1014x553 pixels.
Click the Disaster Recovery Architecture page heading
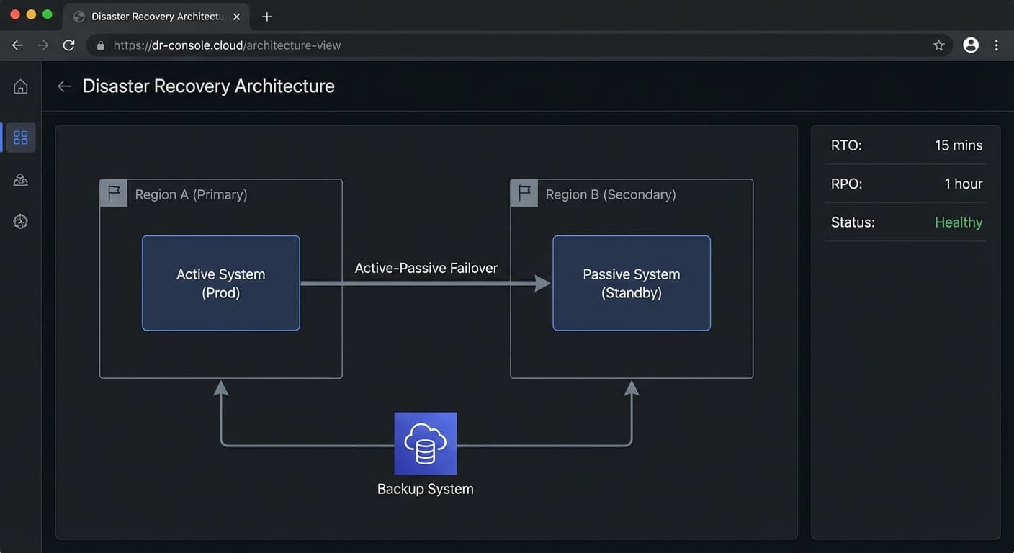click(x=209, y=86)
